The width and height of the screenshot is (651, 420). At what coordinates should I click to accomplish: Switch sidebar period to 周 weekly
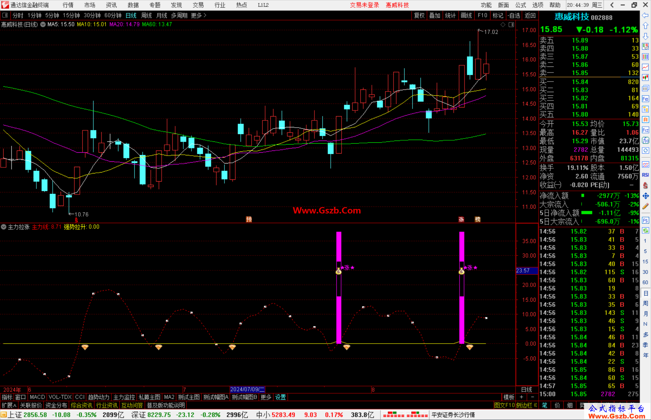tap(646, 303)
